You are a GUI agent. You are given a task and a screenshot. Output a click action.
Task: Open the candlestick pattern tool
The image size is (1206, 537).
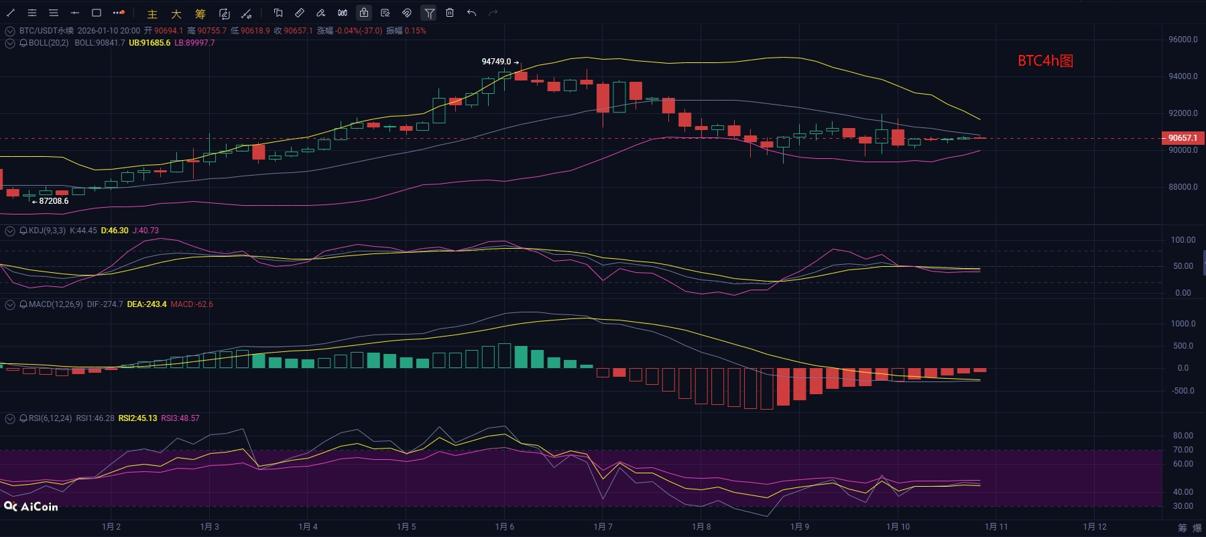pyautogui.click(x=343, y=13)
